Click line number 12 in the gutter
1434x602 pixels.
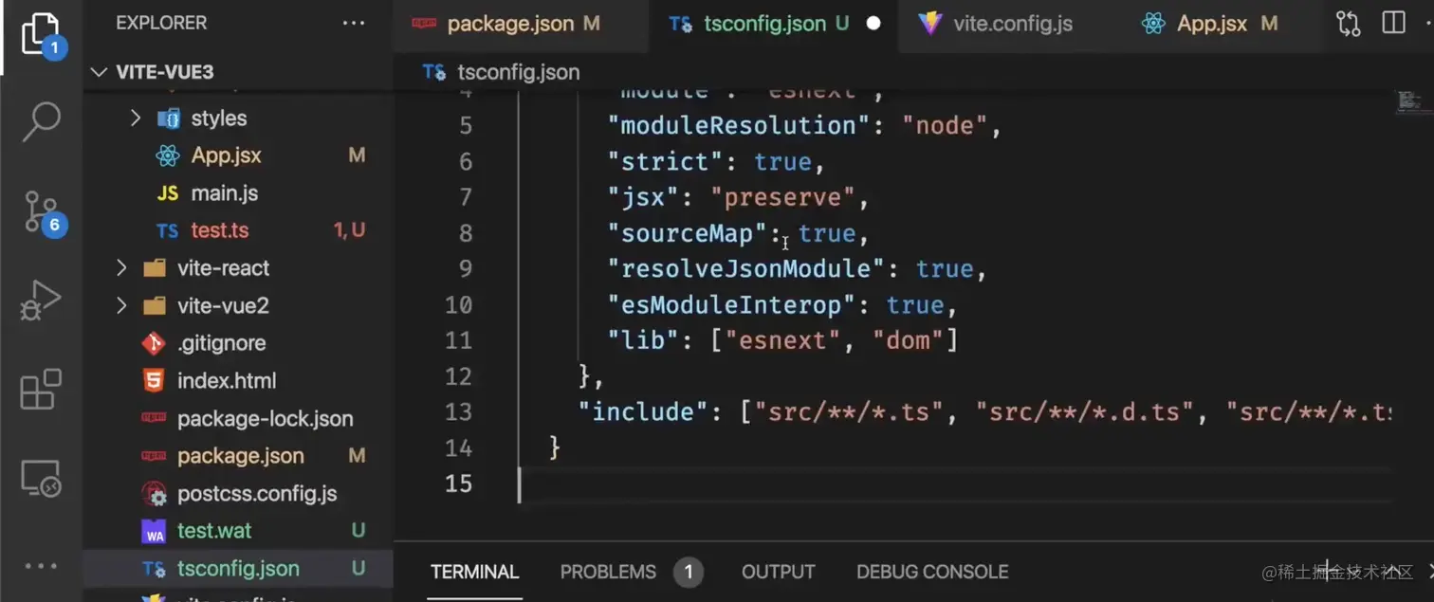click(x=458, y=376)
